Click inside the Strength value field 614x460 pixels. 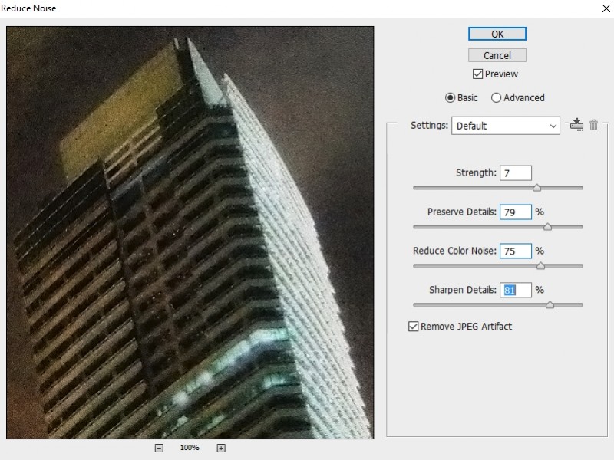[515, 172]
